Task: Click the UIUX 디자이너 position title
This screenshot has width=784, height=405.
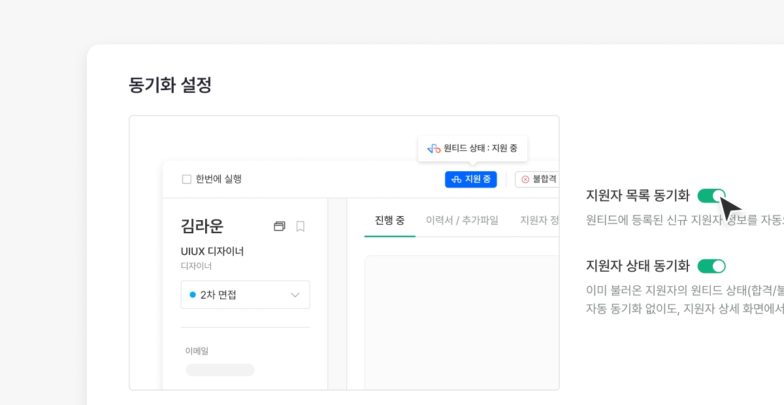Action: point(212,251)
